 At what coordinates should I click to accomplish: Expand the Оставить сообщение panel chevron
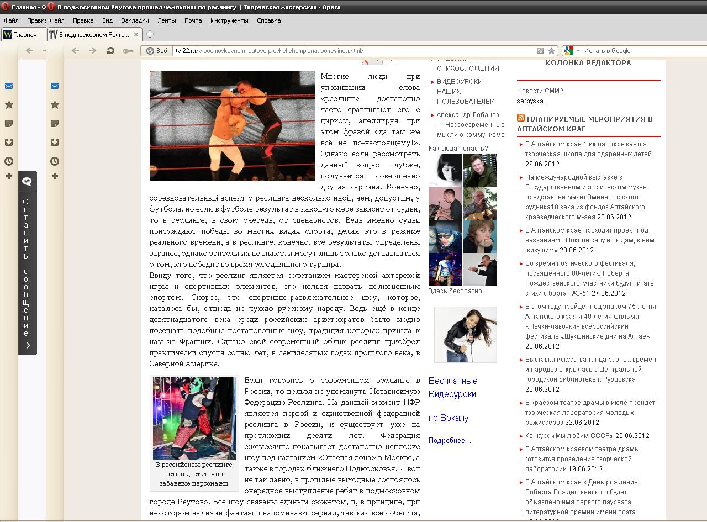point(28,346)
